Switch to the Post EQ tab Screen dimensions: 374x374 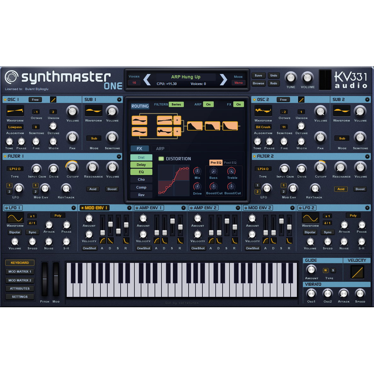[230, 162]
